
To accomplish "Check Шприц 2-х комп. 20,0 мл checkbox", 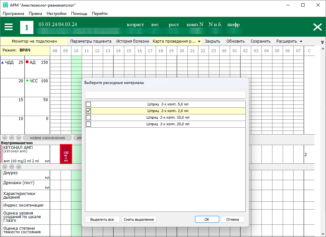I will pyautogui.click(x=88, y=124).
